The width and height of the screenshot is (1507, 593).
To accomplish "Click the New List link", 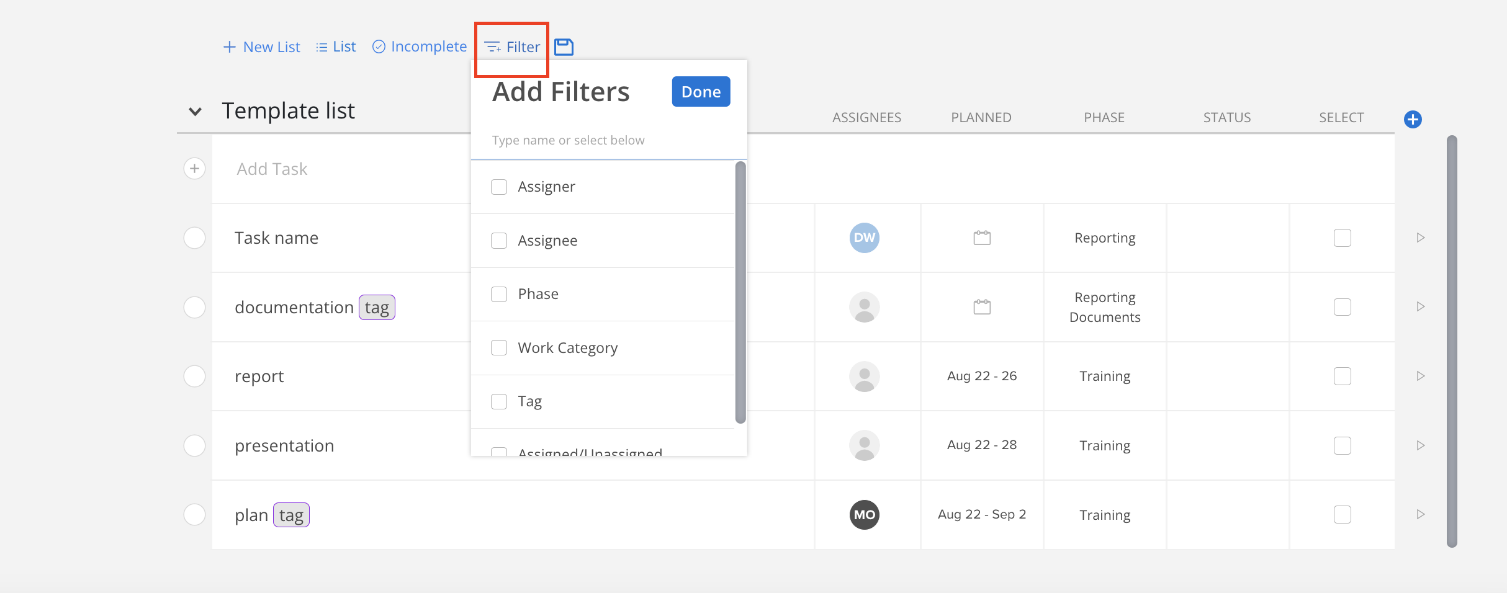I will [261, 47].
